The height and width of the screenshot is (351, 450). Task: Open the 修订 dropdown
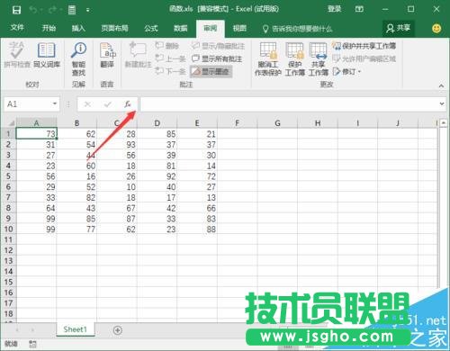click(x=346, y=71)
